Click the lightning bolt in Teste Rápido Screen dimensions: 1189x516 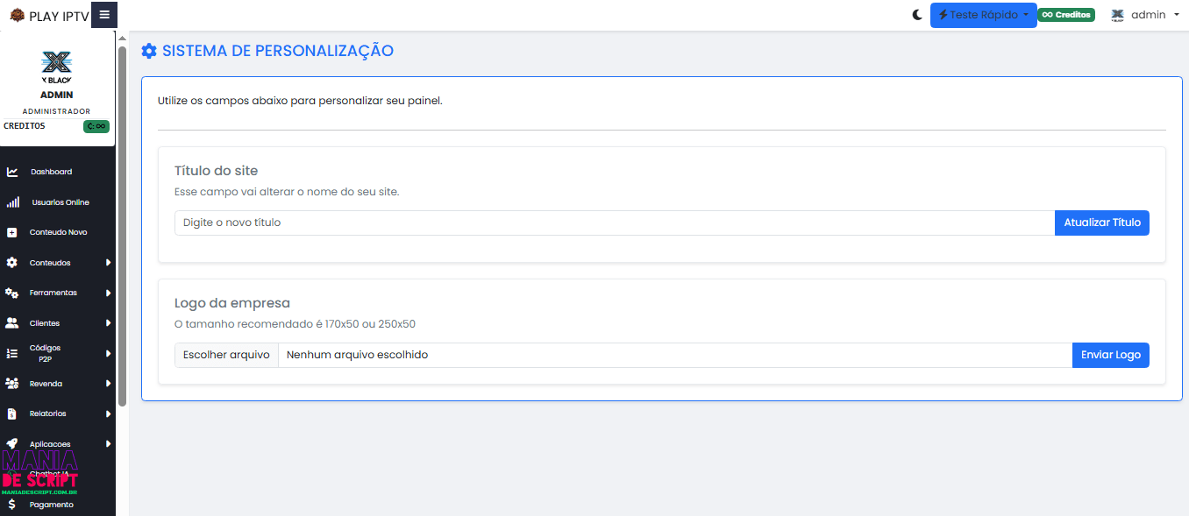[943, 15]
